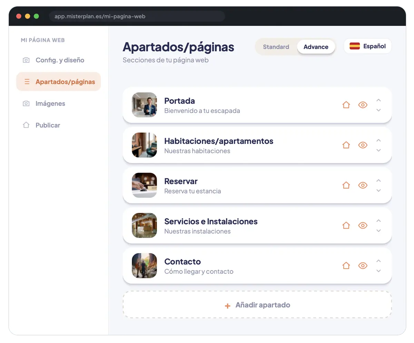The height and width of the screenshot is (343, 414).
Task: Click 'Nuestras habitaciones' subtitle
Action: pos(197,151)
